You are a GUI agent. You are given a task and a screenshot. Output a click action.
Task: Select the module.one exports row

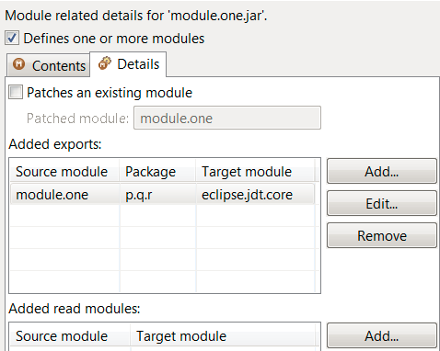[x=163, y=195]
